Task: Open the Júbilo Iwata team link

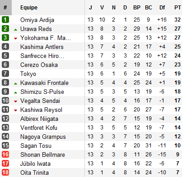Action: [35, 164]
